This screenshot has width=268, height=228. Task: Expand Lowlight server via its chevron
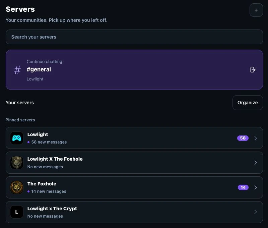pos(256,138)
